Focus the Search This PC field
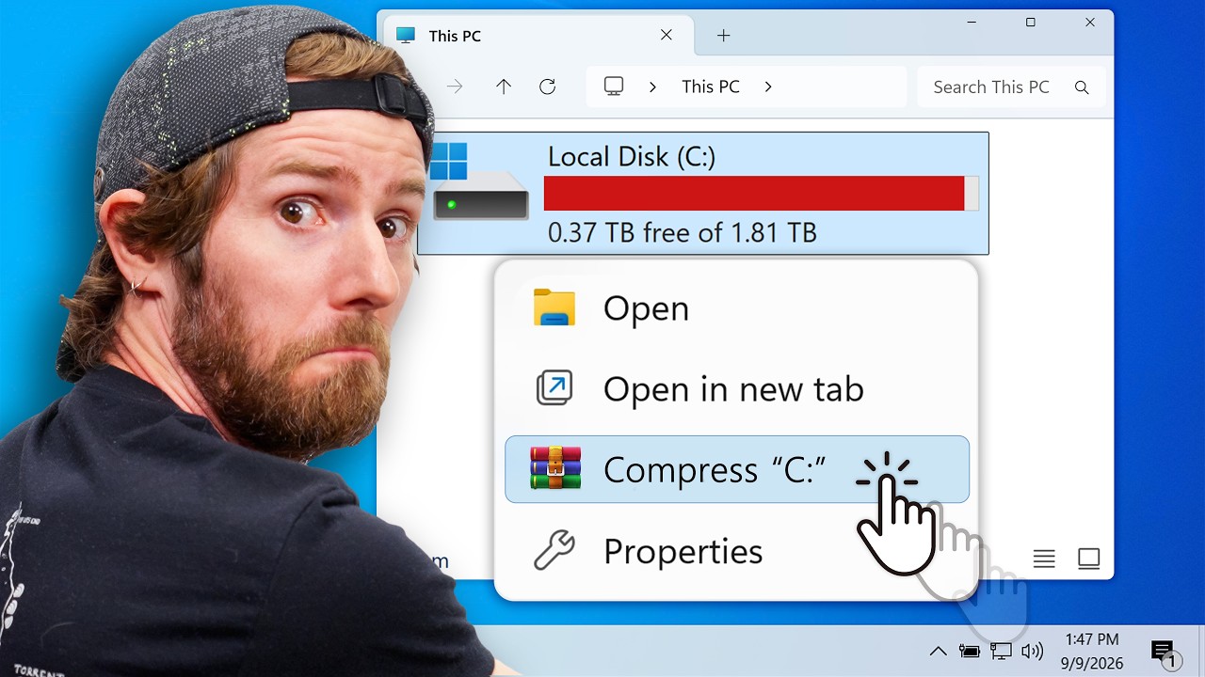 1010,87
